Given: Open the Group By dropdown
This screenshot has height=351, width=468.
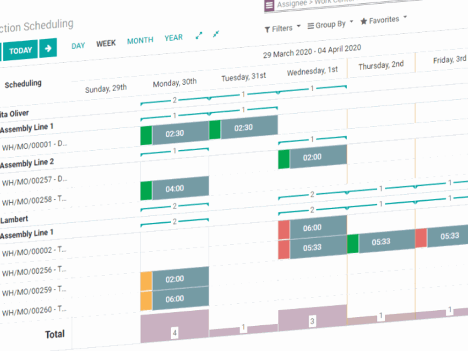Looking at the screenshot, I should pyautogui.click(x=330, y=25).
